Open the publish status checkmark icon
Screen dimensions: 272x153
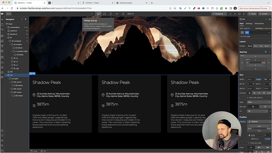(230, 14)
